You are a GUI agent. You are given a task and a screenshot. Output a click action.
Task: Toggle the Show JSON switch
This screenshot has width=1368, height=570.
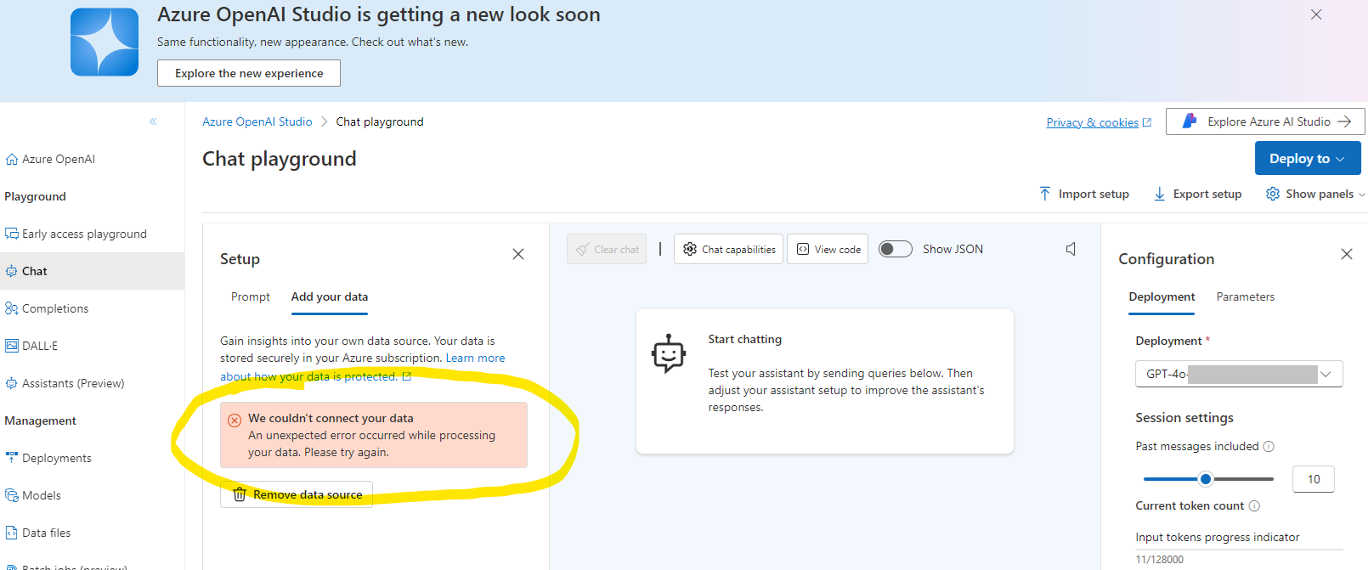pos(895,249)
